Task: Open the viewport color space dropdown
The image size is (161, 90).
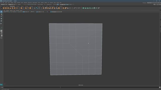Action: pyautogui.click(x=57, y=12)
